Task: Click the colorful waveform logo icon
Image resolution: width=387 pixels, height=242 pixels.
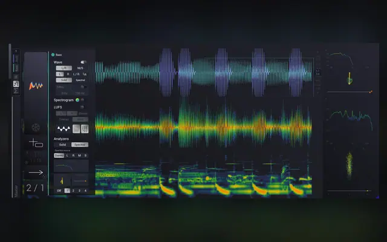Action: 36,86
